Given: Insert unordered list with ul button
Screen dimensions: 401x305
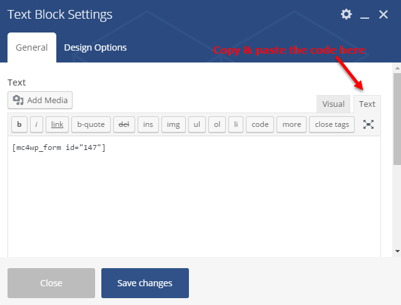Looking at the screenshot, I should coord(197,124).
